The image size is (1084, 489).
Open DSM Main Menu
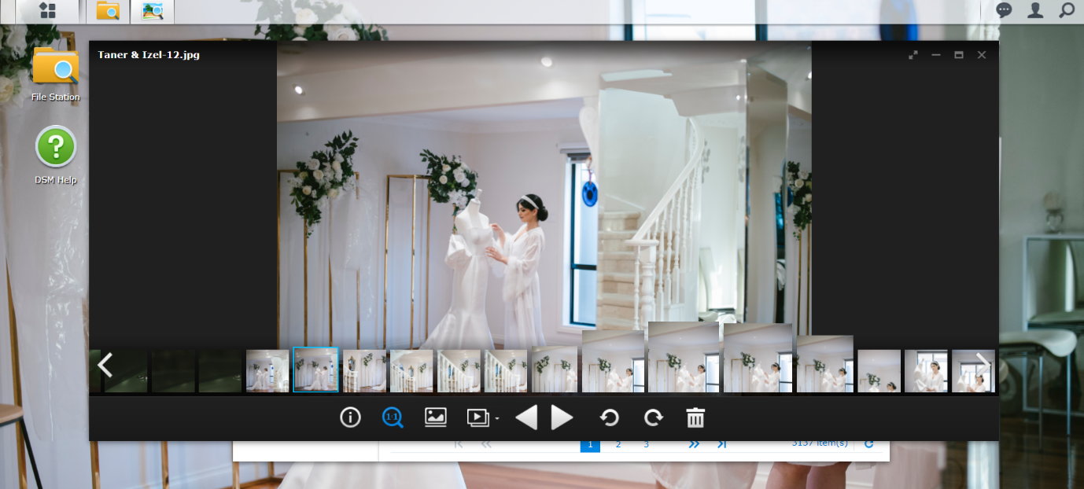(47, 11)
